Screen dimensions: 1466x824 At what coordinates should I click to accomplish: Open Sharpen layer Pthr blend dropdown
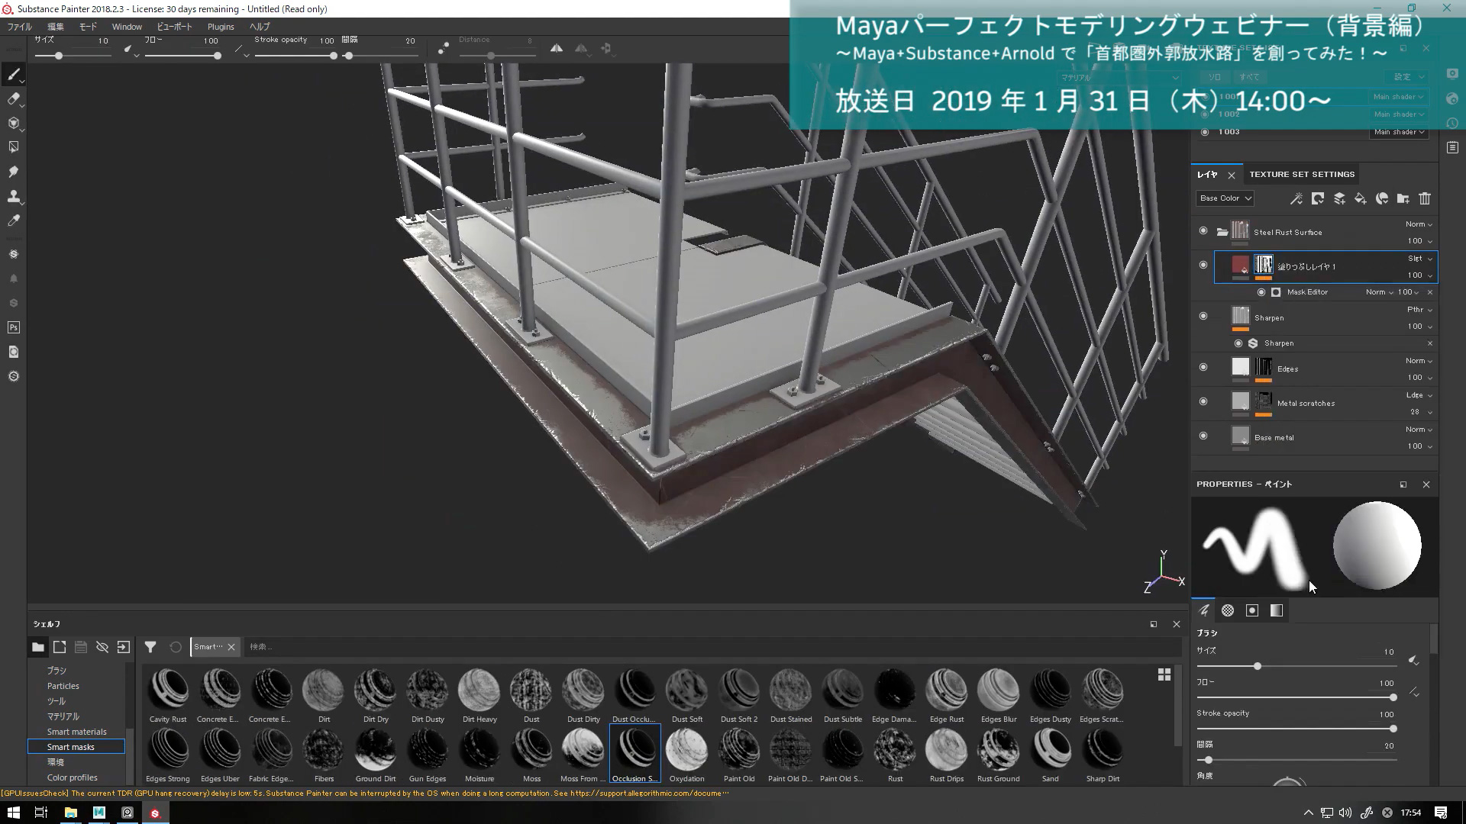click(x=1419, y=310)
